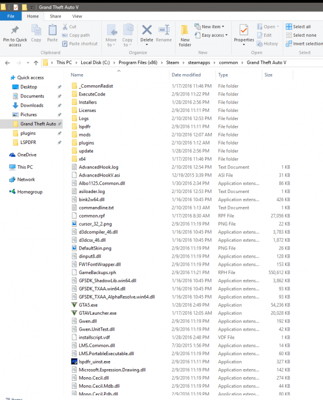Click the Paste shortcut icon

pyautogui.click(x=65, y=44)
